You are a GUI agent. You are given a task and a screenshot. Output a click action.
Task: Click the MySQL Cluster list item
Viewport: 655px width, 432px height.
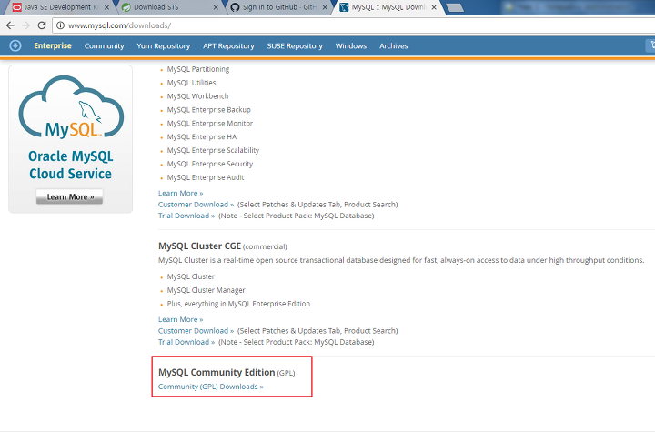pos(190,276)
